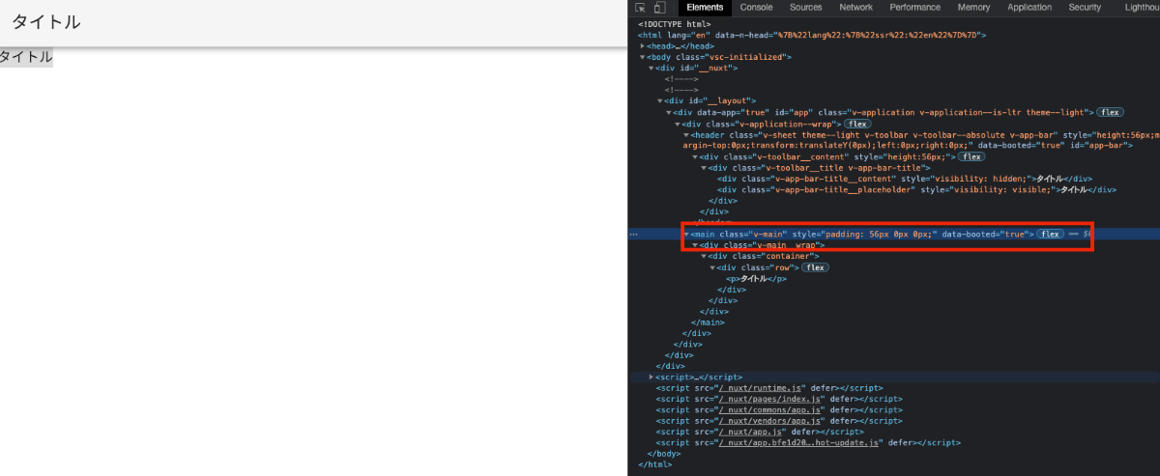Open the Sources tab
The height and width of the screenshot is (476, 1160).
[805, 8]
